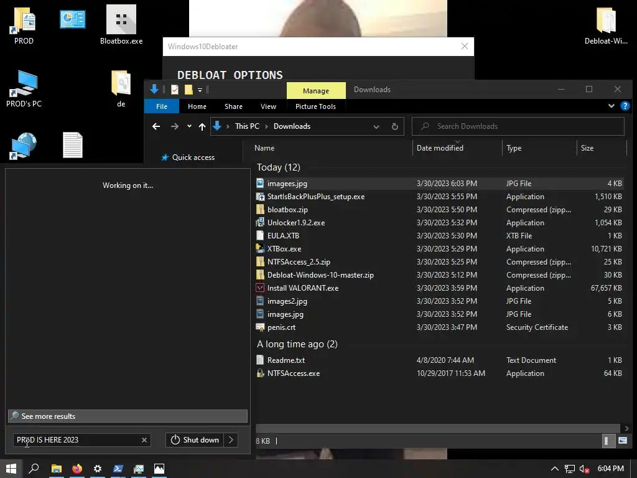Screen dimensions: 637x478
Task: Select the bloatbox.zip file
Action: (439, 209)
